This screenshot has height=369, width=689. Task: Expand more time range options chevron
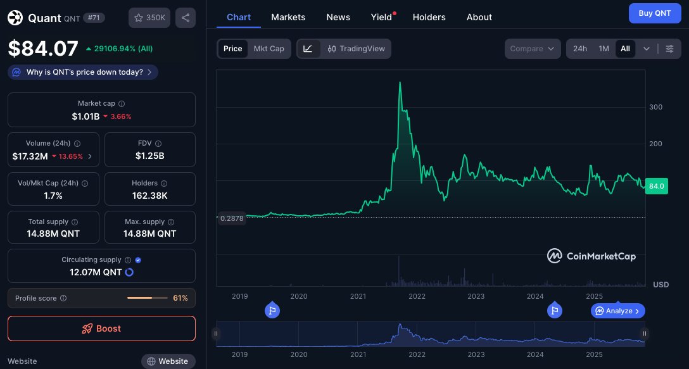tap(647, 49)
